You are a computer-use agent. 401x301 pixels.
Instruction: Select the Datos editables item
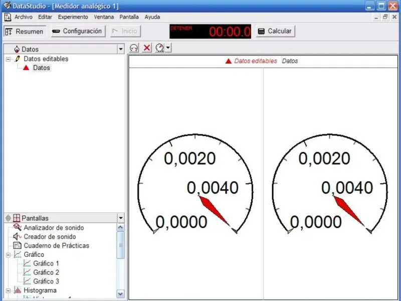(x=46, y=59)
